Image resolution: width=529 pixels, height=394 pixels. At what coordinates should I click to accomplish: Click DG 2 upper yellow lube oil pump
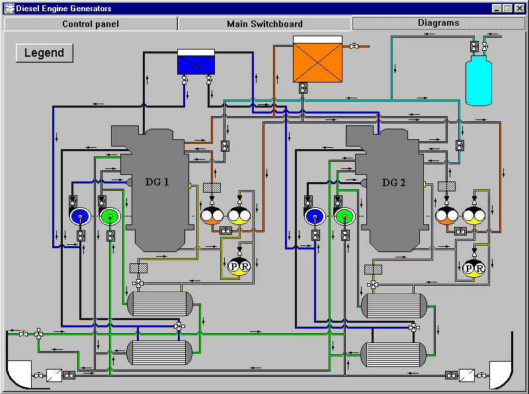pyautogui.click(x=473, y=216)
